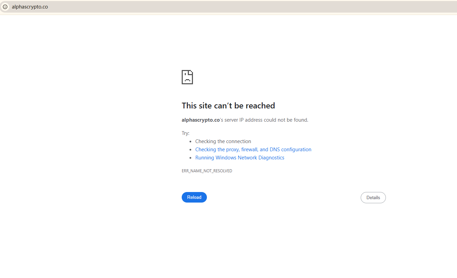Click the word "firewall" in the troubleshooting link
Image resolution: width=457 pixels, height=278 pixels.
249,150
